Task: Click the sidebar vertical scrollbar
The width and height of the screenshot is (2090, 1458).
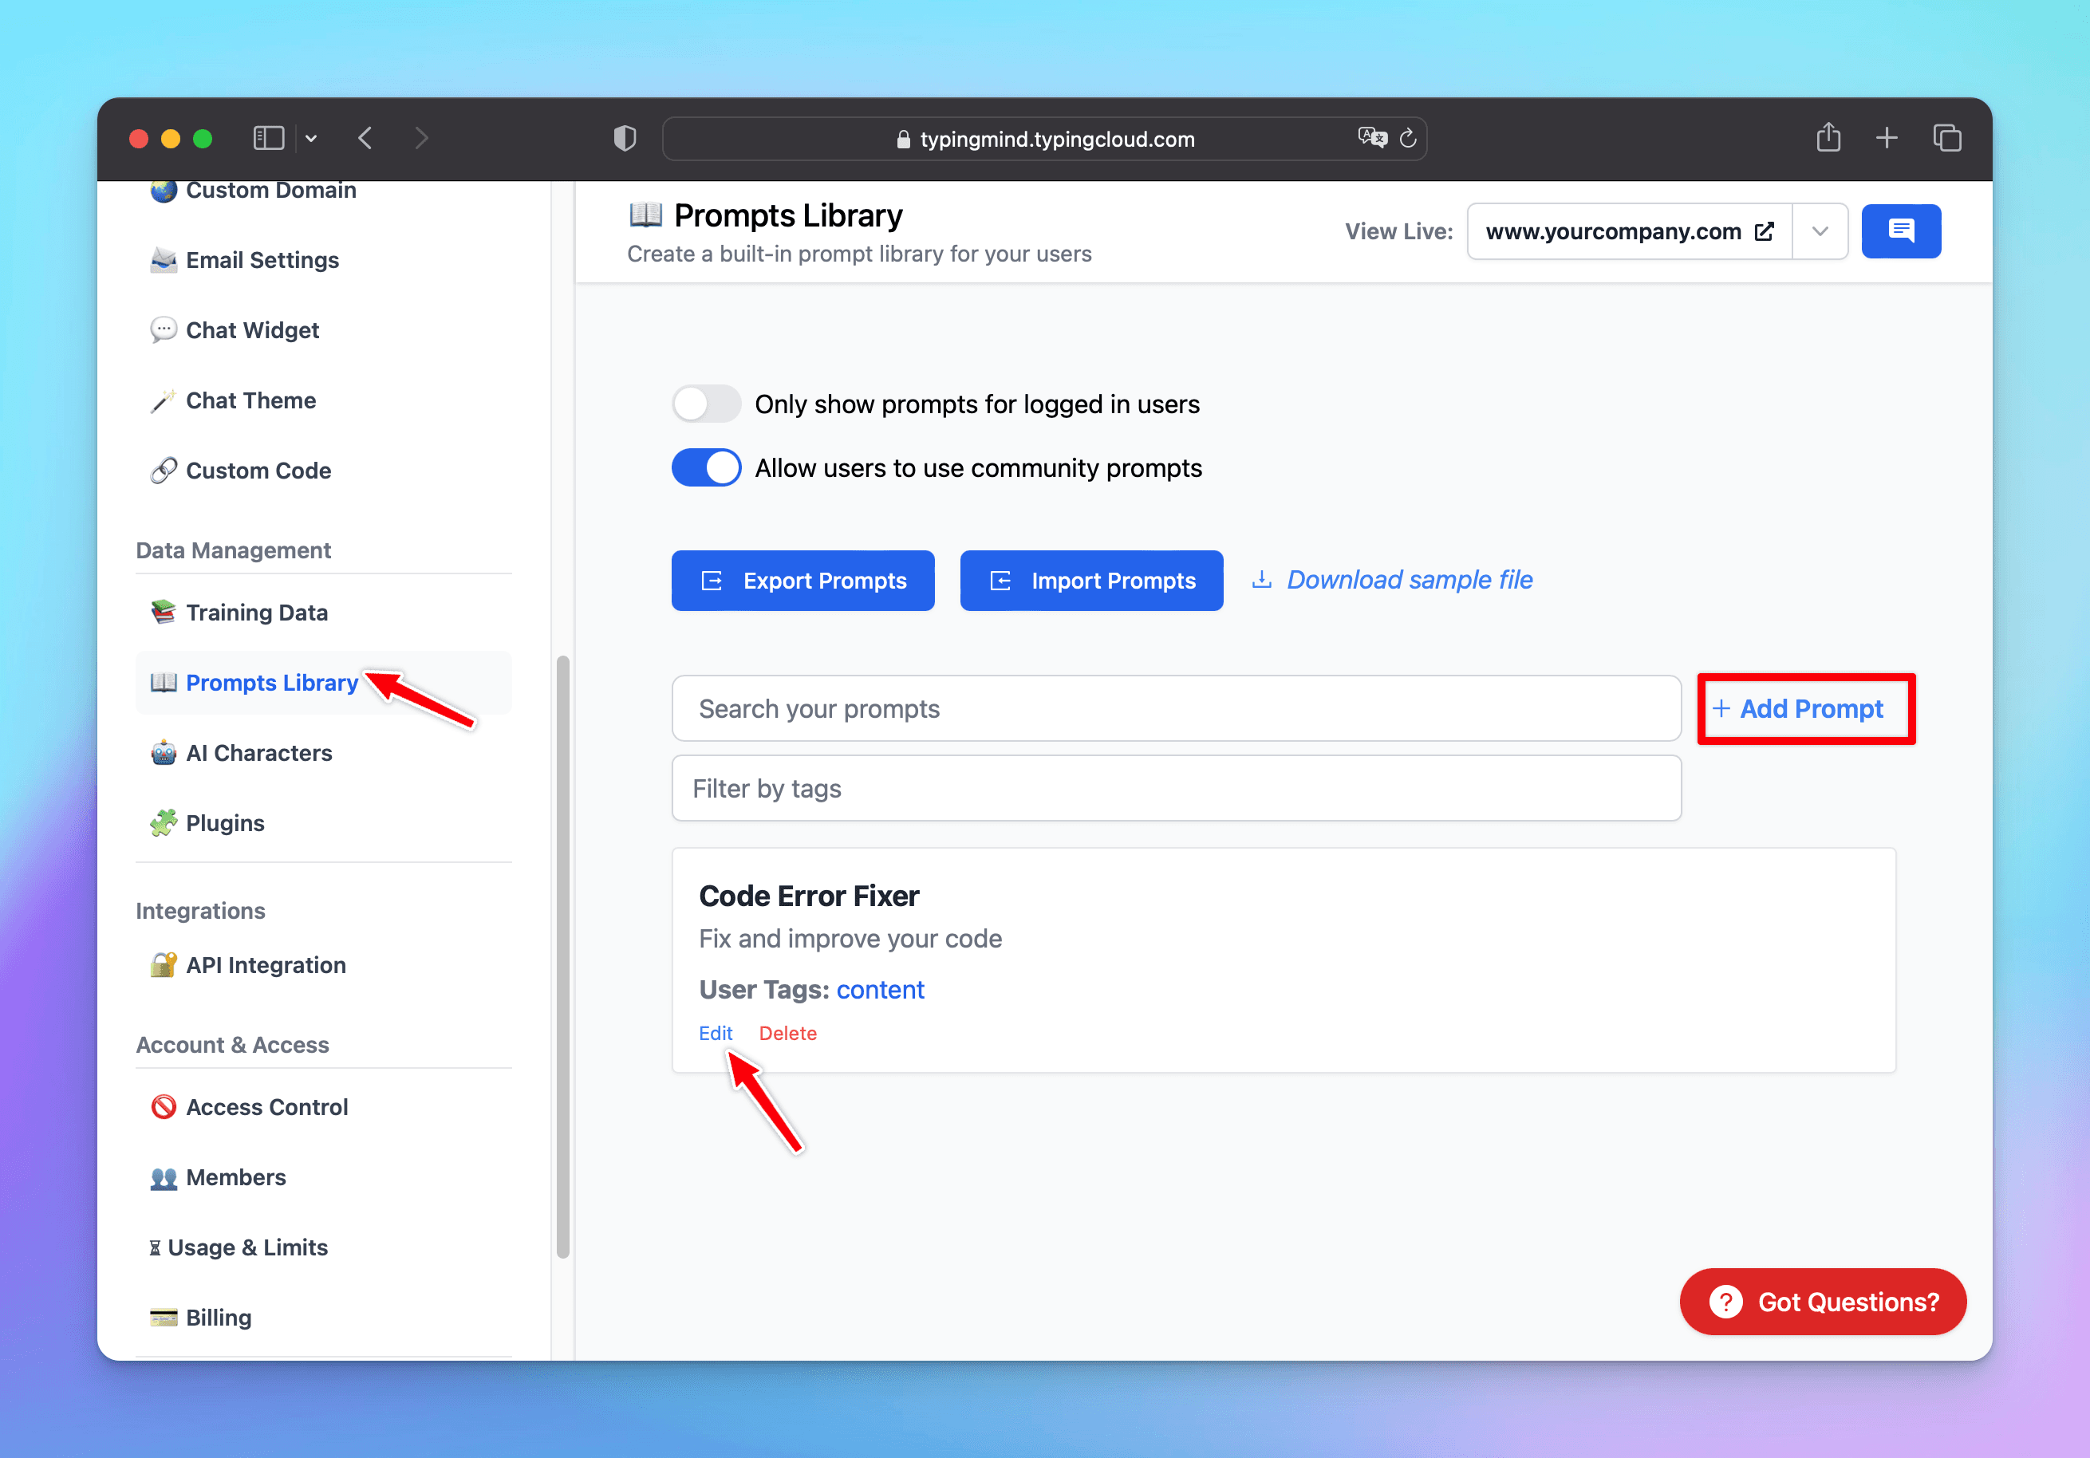Action: pyautogui.click(x=563, y=956)
